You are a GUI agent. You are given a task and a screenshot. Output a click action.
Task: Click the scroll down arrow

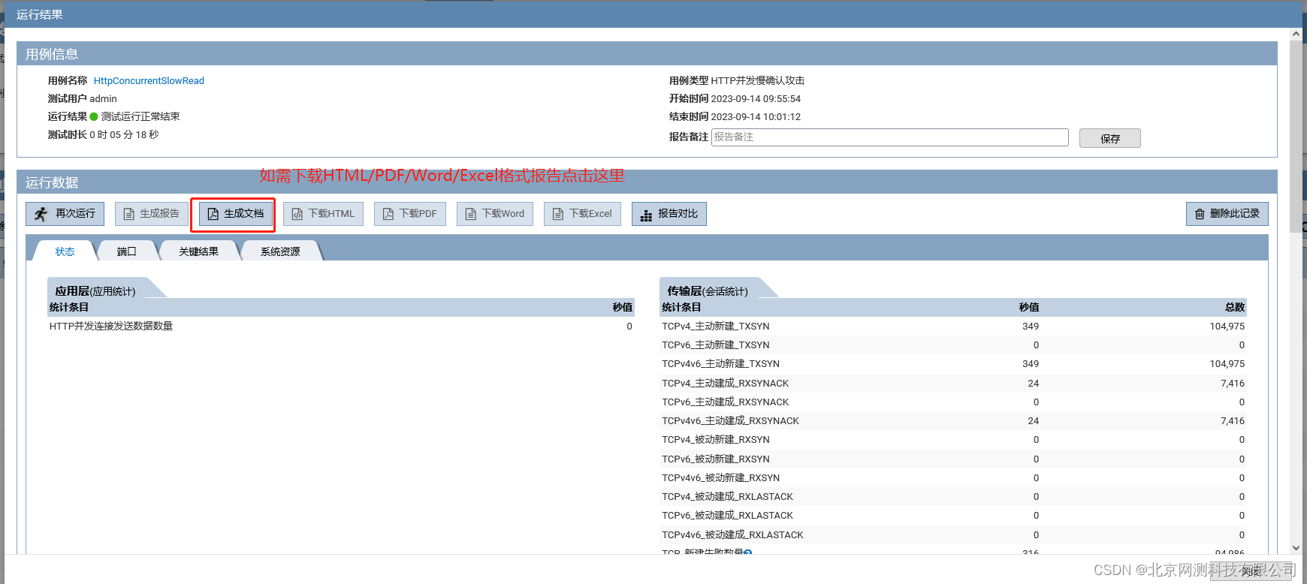coord(1296,548)
